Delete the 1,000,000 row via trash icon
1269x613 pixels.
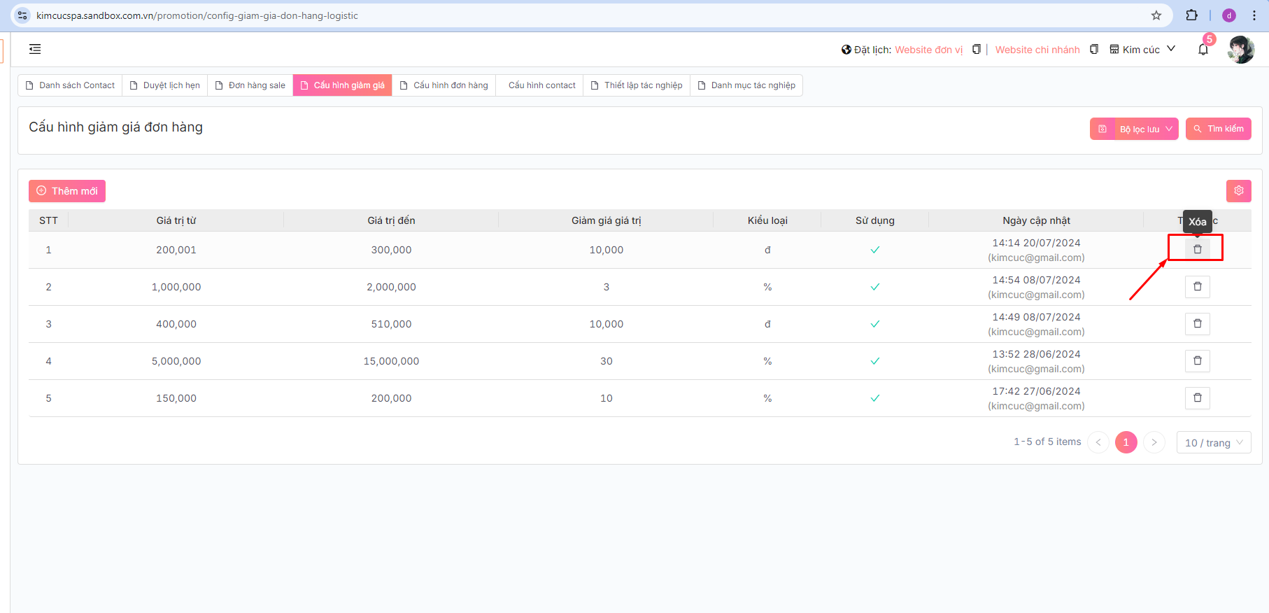(x=1197, y=287)
